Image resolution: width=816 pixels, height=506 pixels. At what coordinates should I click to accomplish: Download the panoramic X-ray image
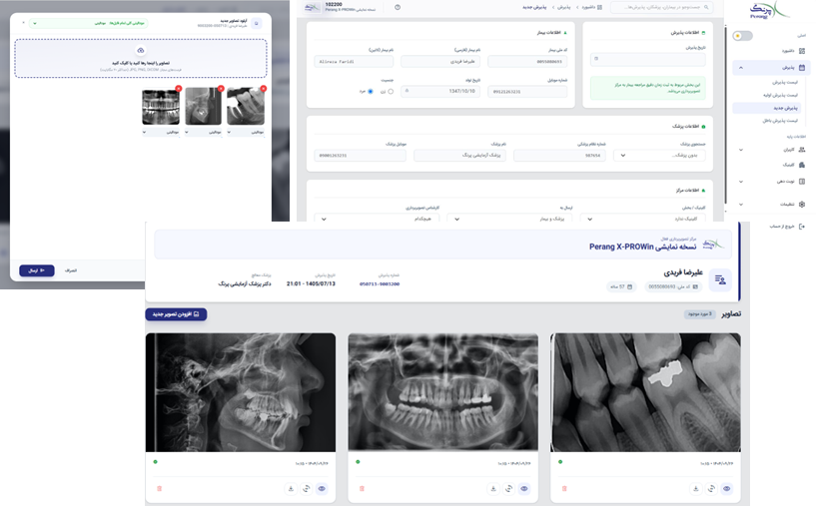[493, 488]
